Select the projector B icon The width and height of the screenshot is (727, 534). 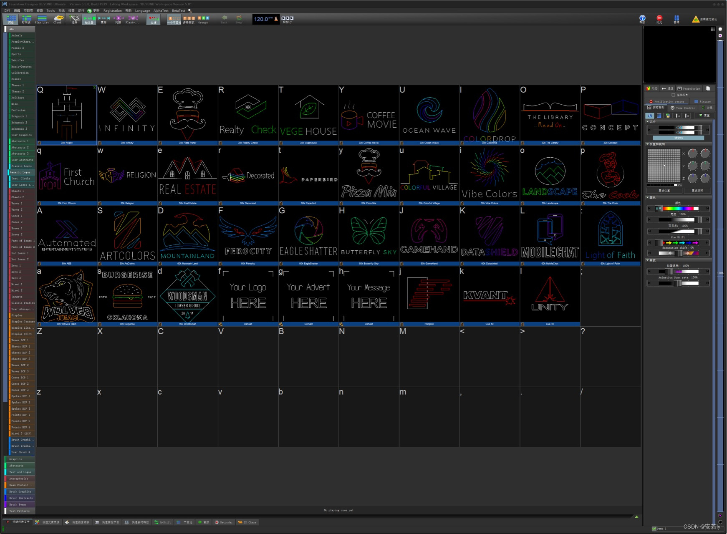pyautogui.click(x=687, y=116)
